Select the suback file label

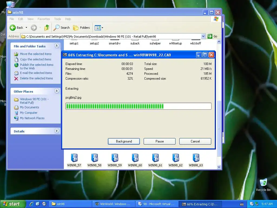pyautogui.click(x=135, y=43)
